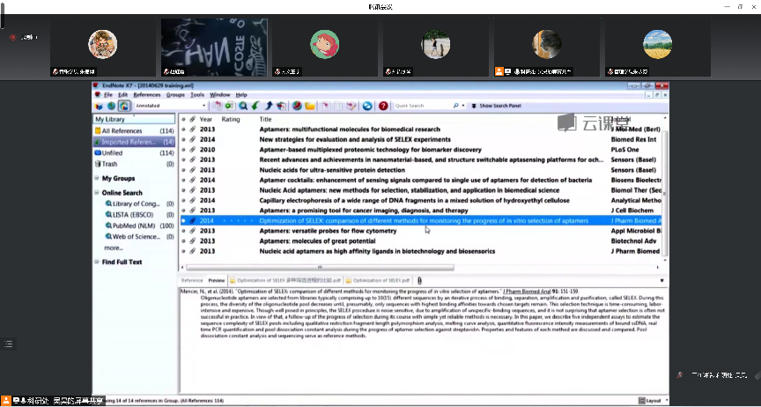Image resolution: width=761 pixels, height=407 pixels.
Task: Click the Quick Search magnifier icon
Action: point(455,106)
